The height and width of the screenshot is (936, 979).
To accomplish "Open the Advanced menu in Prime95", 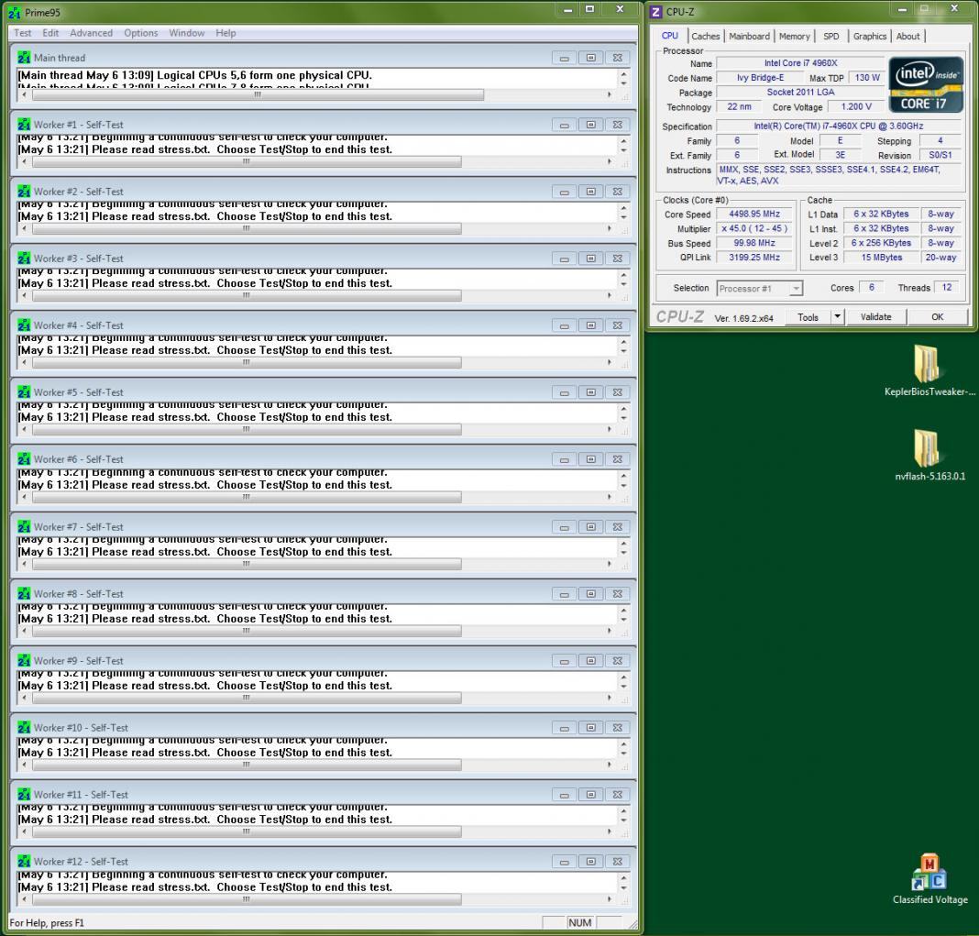I will click(x=91, y=33).
